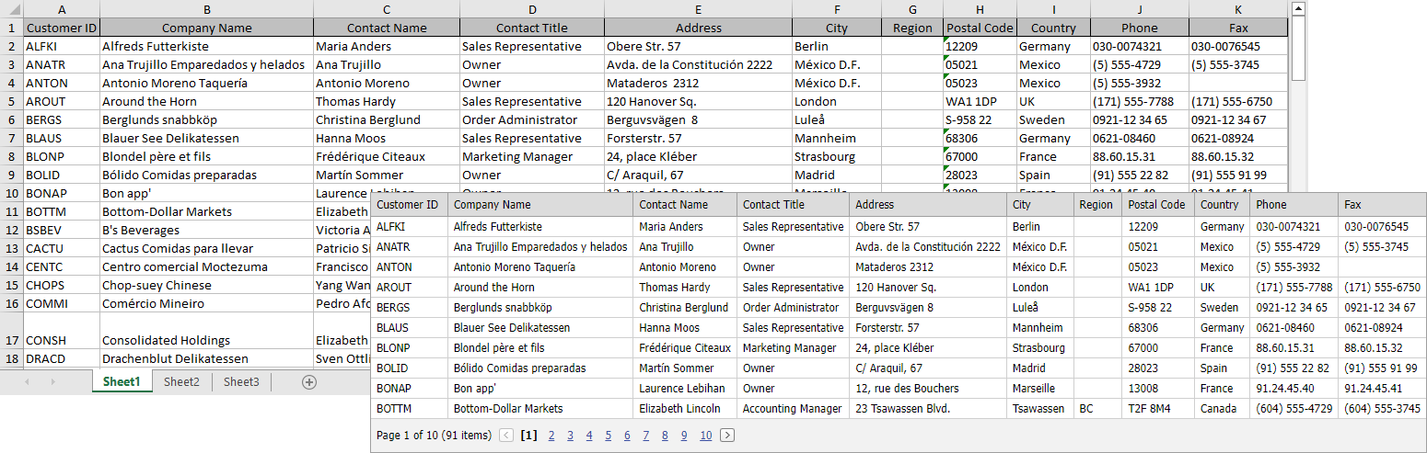Select spreadsheet cell 'CENTC'
Image resolution: width=1427 pixels, height=453 pixels.
[x=61, y=266]
